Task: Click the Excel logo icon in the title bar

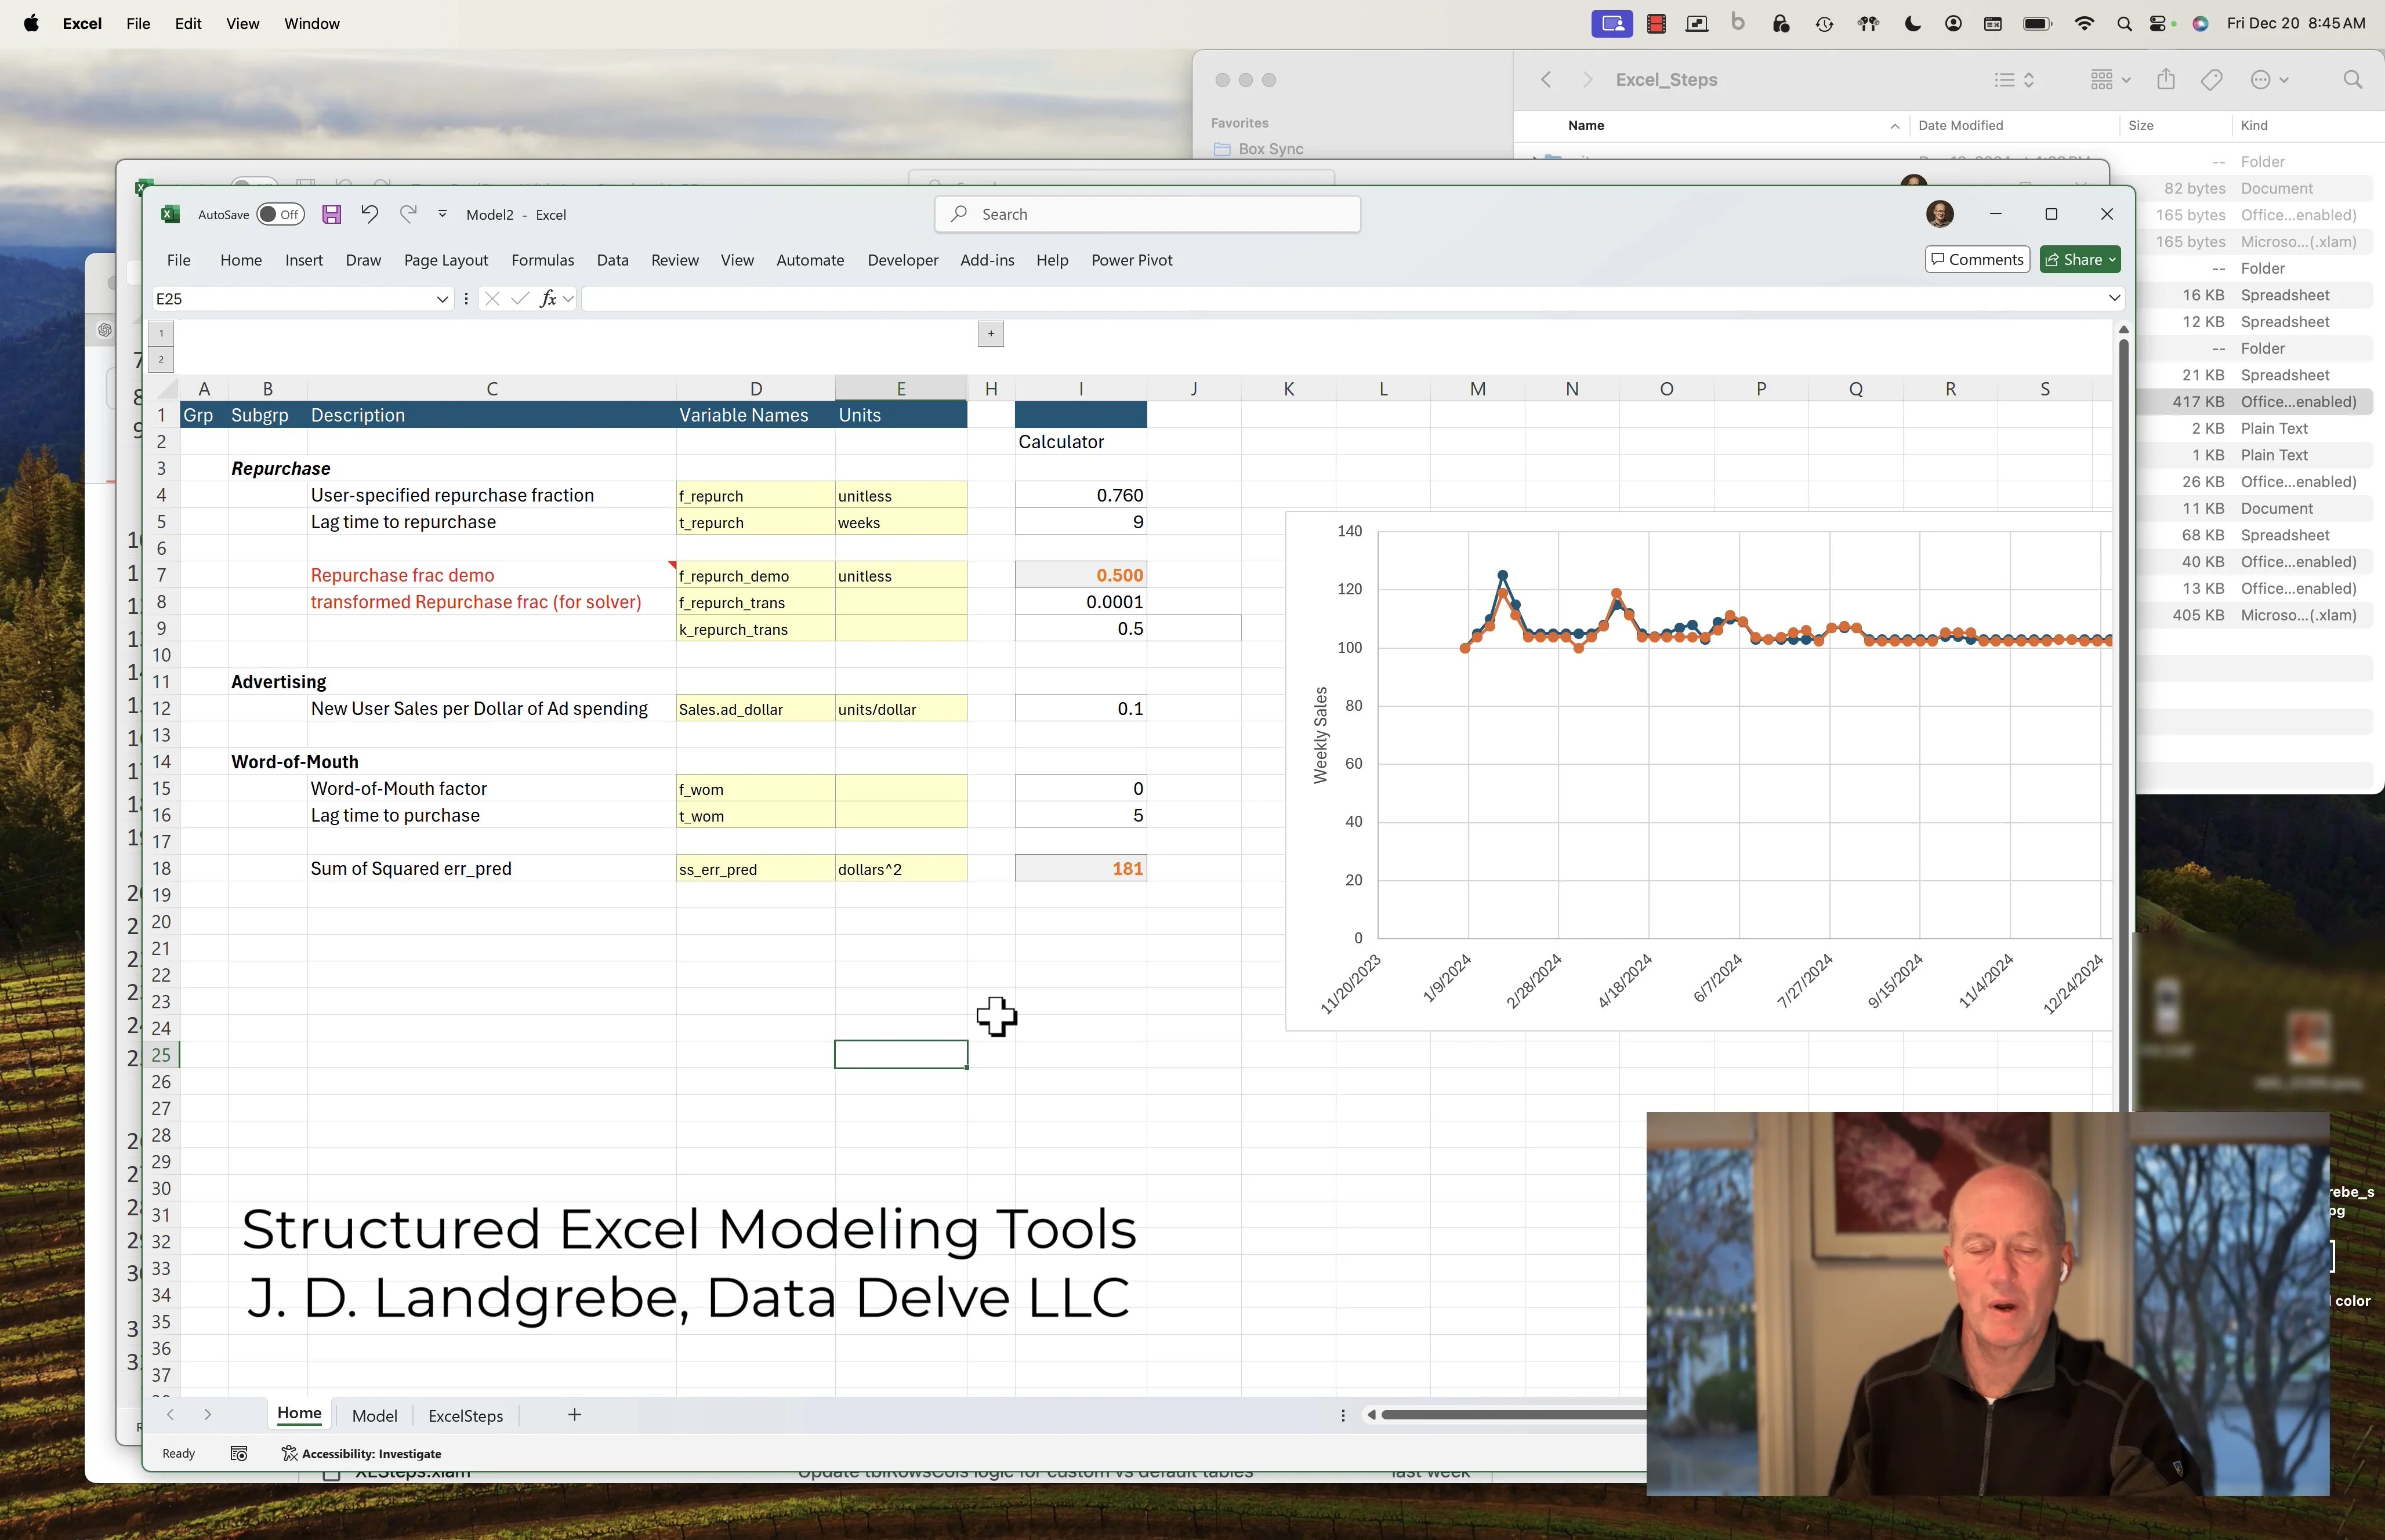Action: (171, 214)
